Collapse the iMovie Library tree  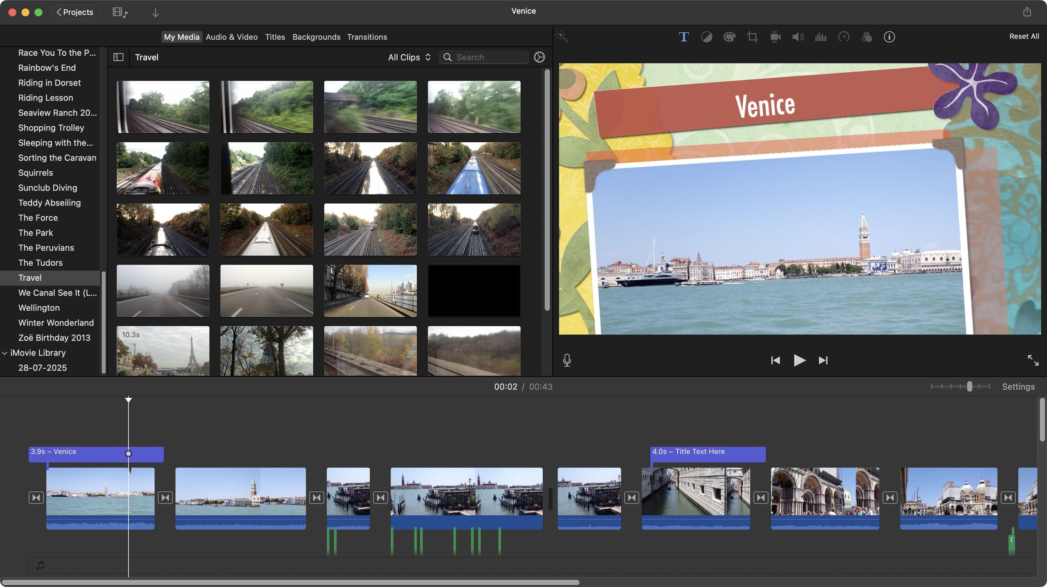click(x=5, y=352)
